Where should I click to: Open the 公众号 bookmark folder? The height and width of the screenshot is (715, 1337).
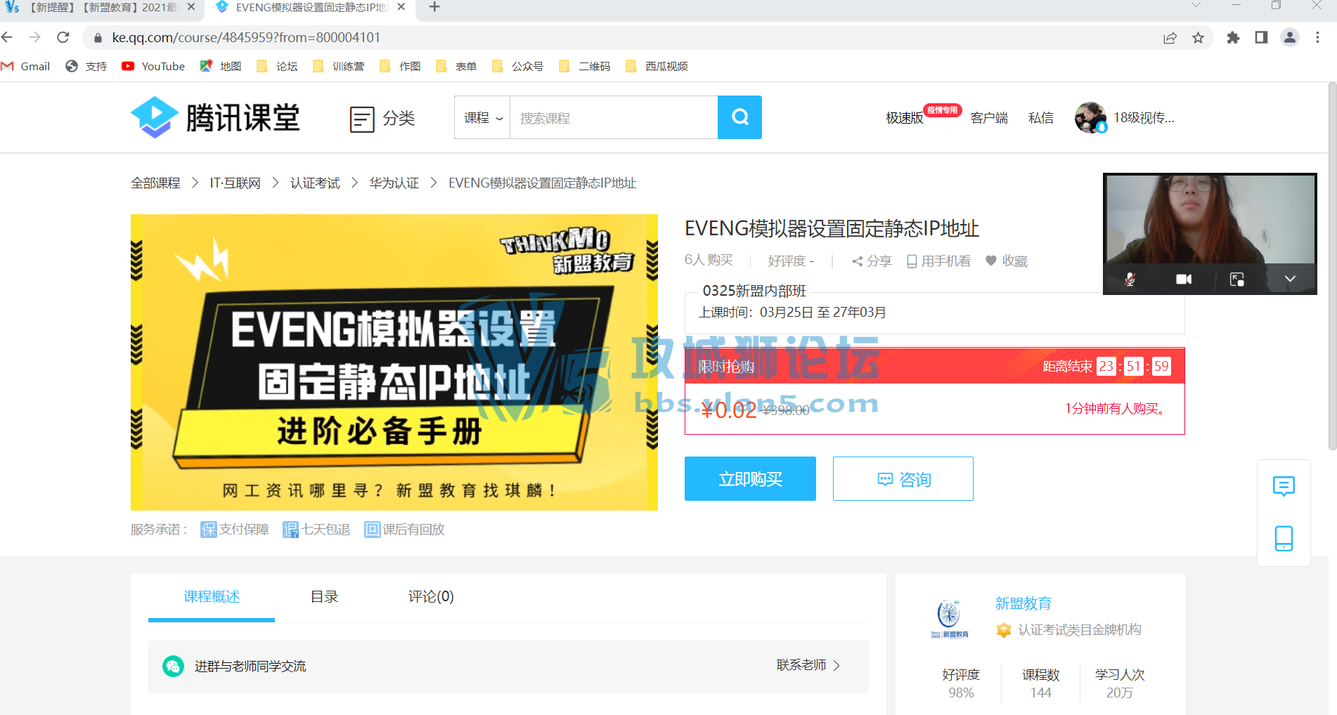pyautogui.click(x=518, y=66)
